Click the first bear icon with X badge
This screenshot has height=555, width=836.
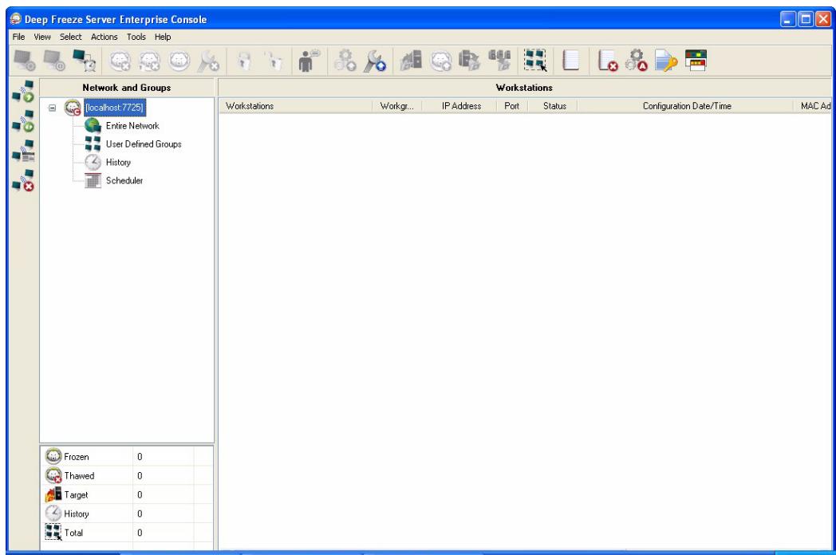point(120,61)
